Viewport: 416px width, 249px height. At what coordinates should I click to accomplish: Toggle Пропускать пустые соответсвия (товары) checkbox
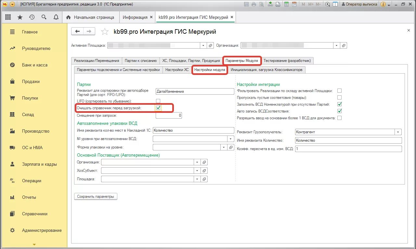[339, 97]
